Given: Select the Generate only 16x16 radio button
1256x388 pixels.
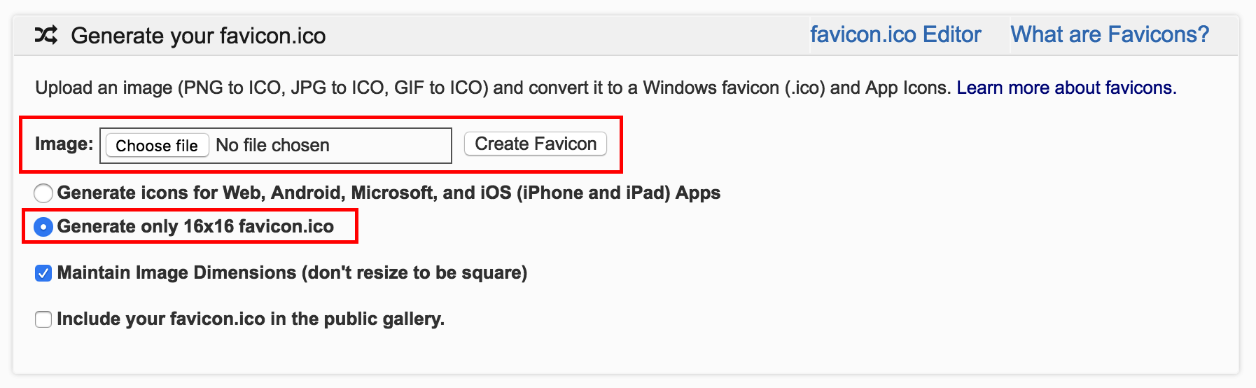Looking at the screenshot, I should [43, 227].
